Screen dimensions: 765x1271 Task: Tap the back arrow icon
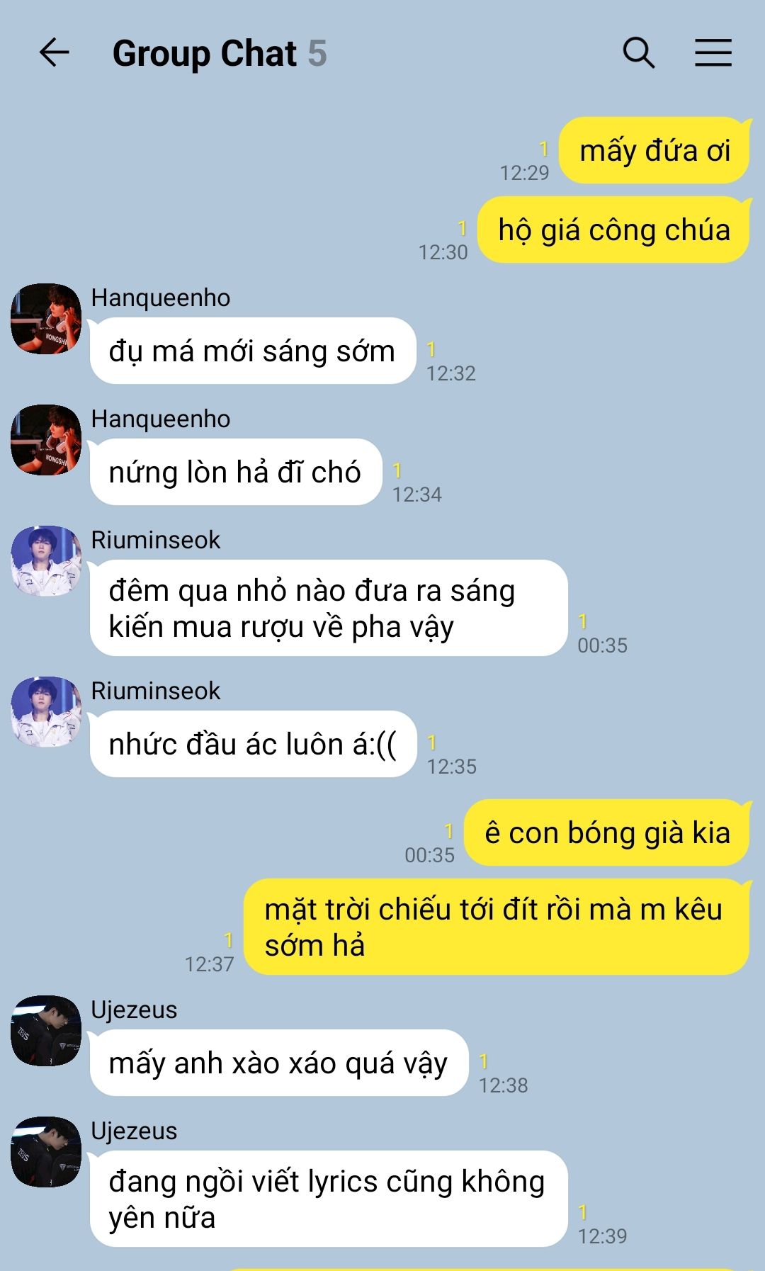click(x=54, y=52)
